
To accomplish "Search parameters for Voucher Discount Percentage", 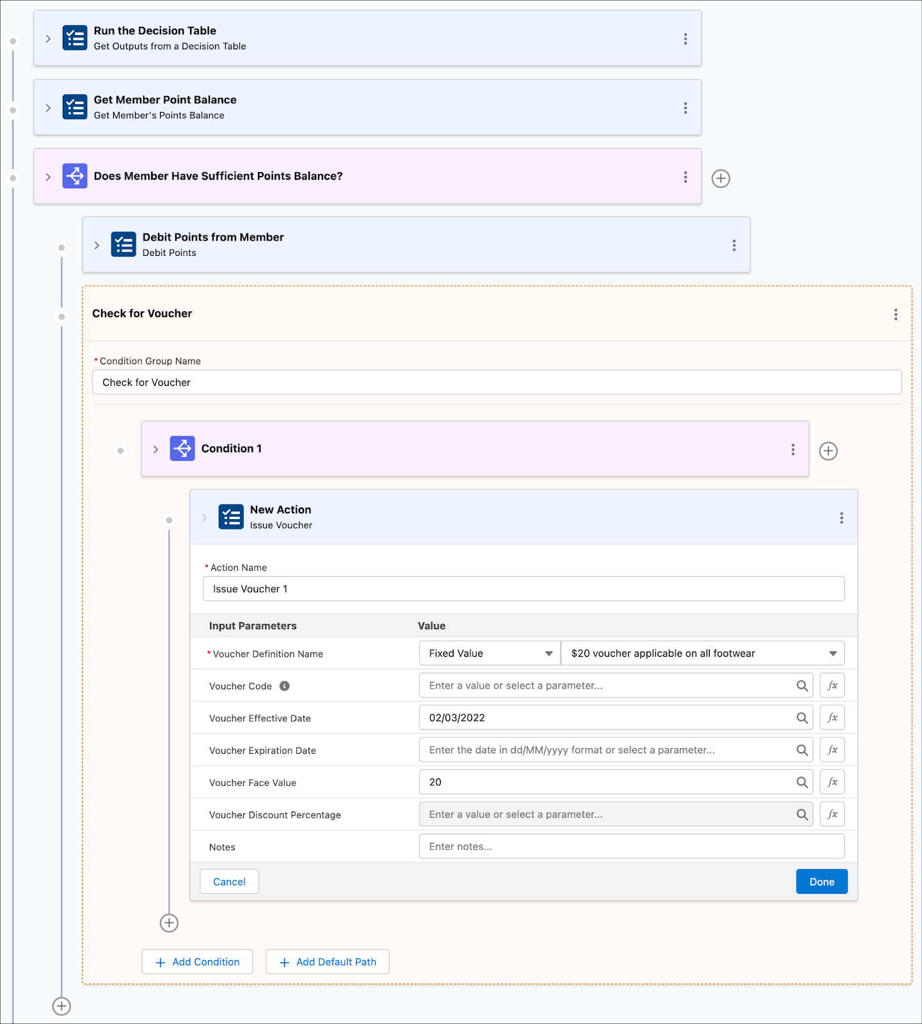I will 802,814.
